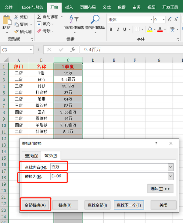Click the Paste clipboard icon
The width and height of the screenshot is (183, 223).
click(7, 19)
